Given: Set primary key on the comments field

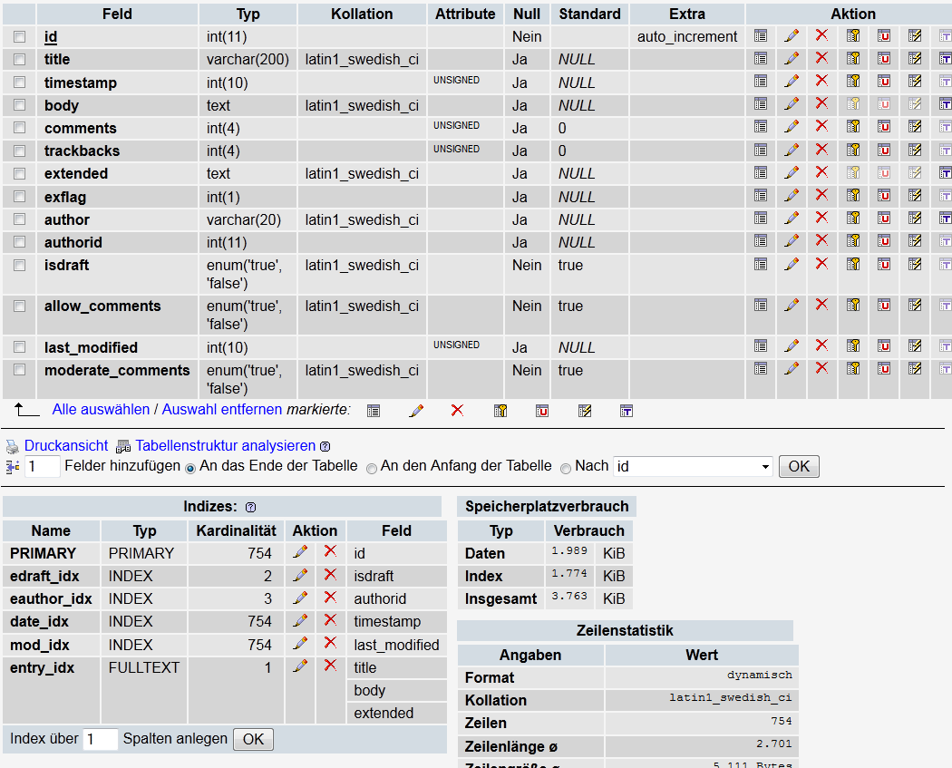Looking at the screenshot, I should [x=852, y=127].
